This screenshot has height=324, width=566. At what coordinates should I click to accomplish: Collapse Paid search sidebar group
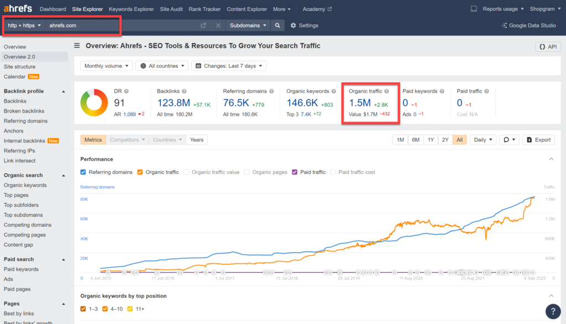[x=64, y=259]
